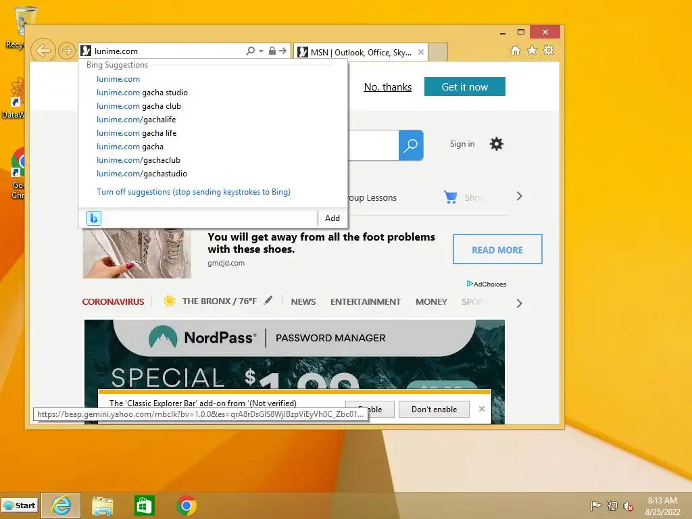Click the Sign in link
The width and height of the screenshot is (692, 519).
point(462,144)
